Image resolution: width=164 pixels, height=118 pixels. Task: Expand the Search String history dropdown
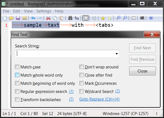[117, 54]
